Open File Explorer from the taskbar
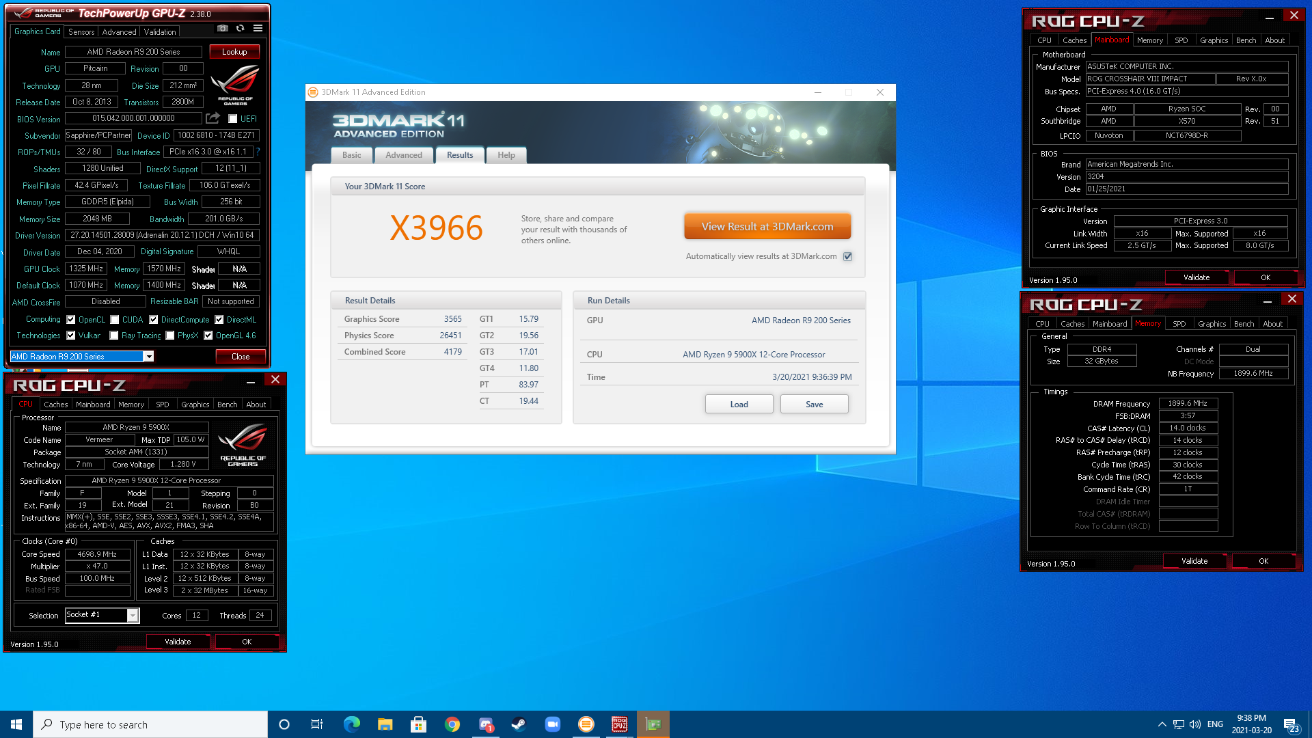 click(385, 724)
